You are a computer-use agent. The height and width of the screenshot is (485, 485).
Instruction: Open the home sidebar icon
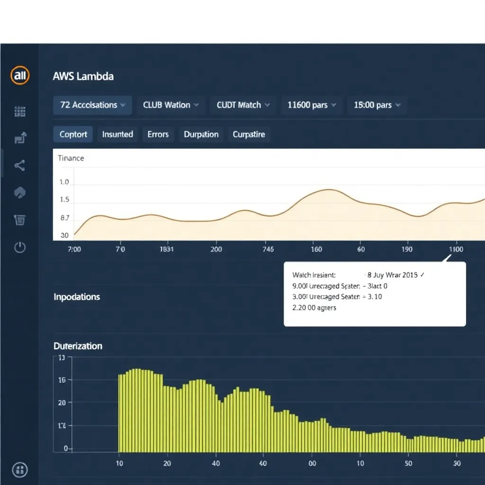pyautogui.click(x=20, y=192)
